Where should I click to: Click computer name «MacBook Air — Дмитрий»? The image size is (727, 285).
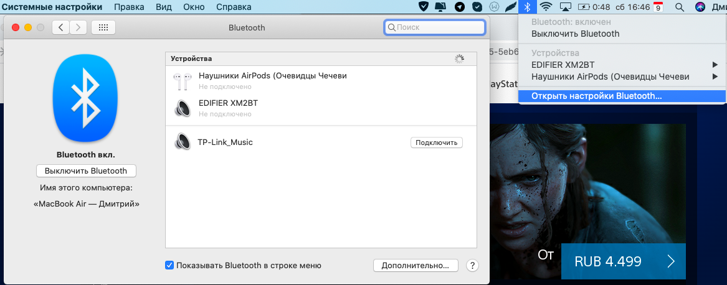(x=86, y=203)
